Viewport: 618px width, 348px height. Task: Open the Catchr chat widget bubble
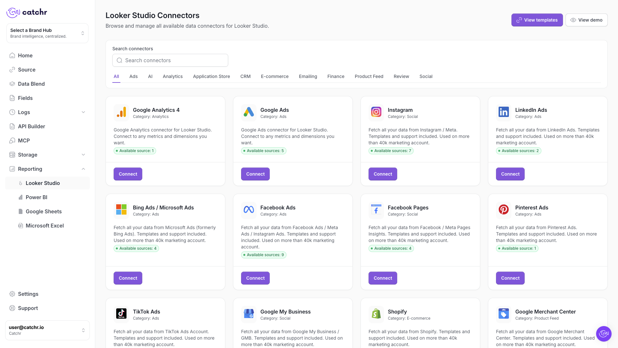(x=604, y=334)
